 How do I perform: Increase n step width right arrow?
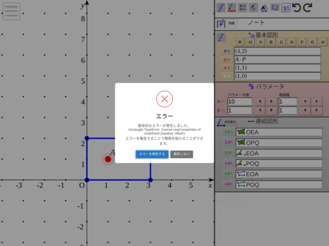pos(316,101)
